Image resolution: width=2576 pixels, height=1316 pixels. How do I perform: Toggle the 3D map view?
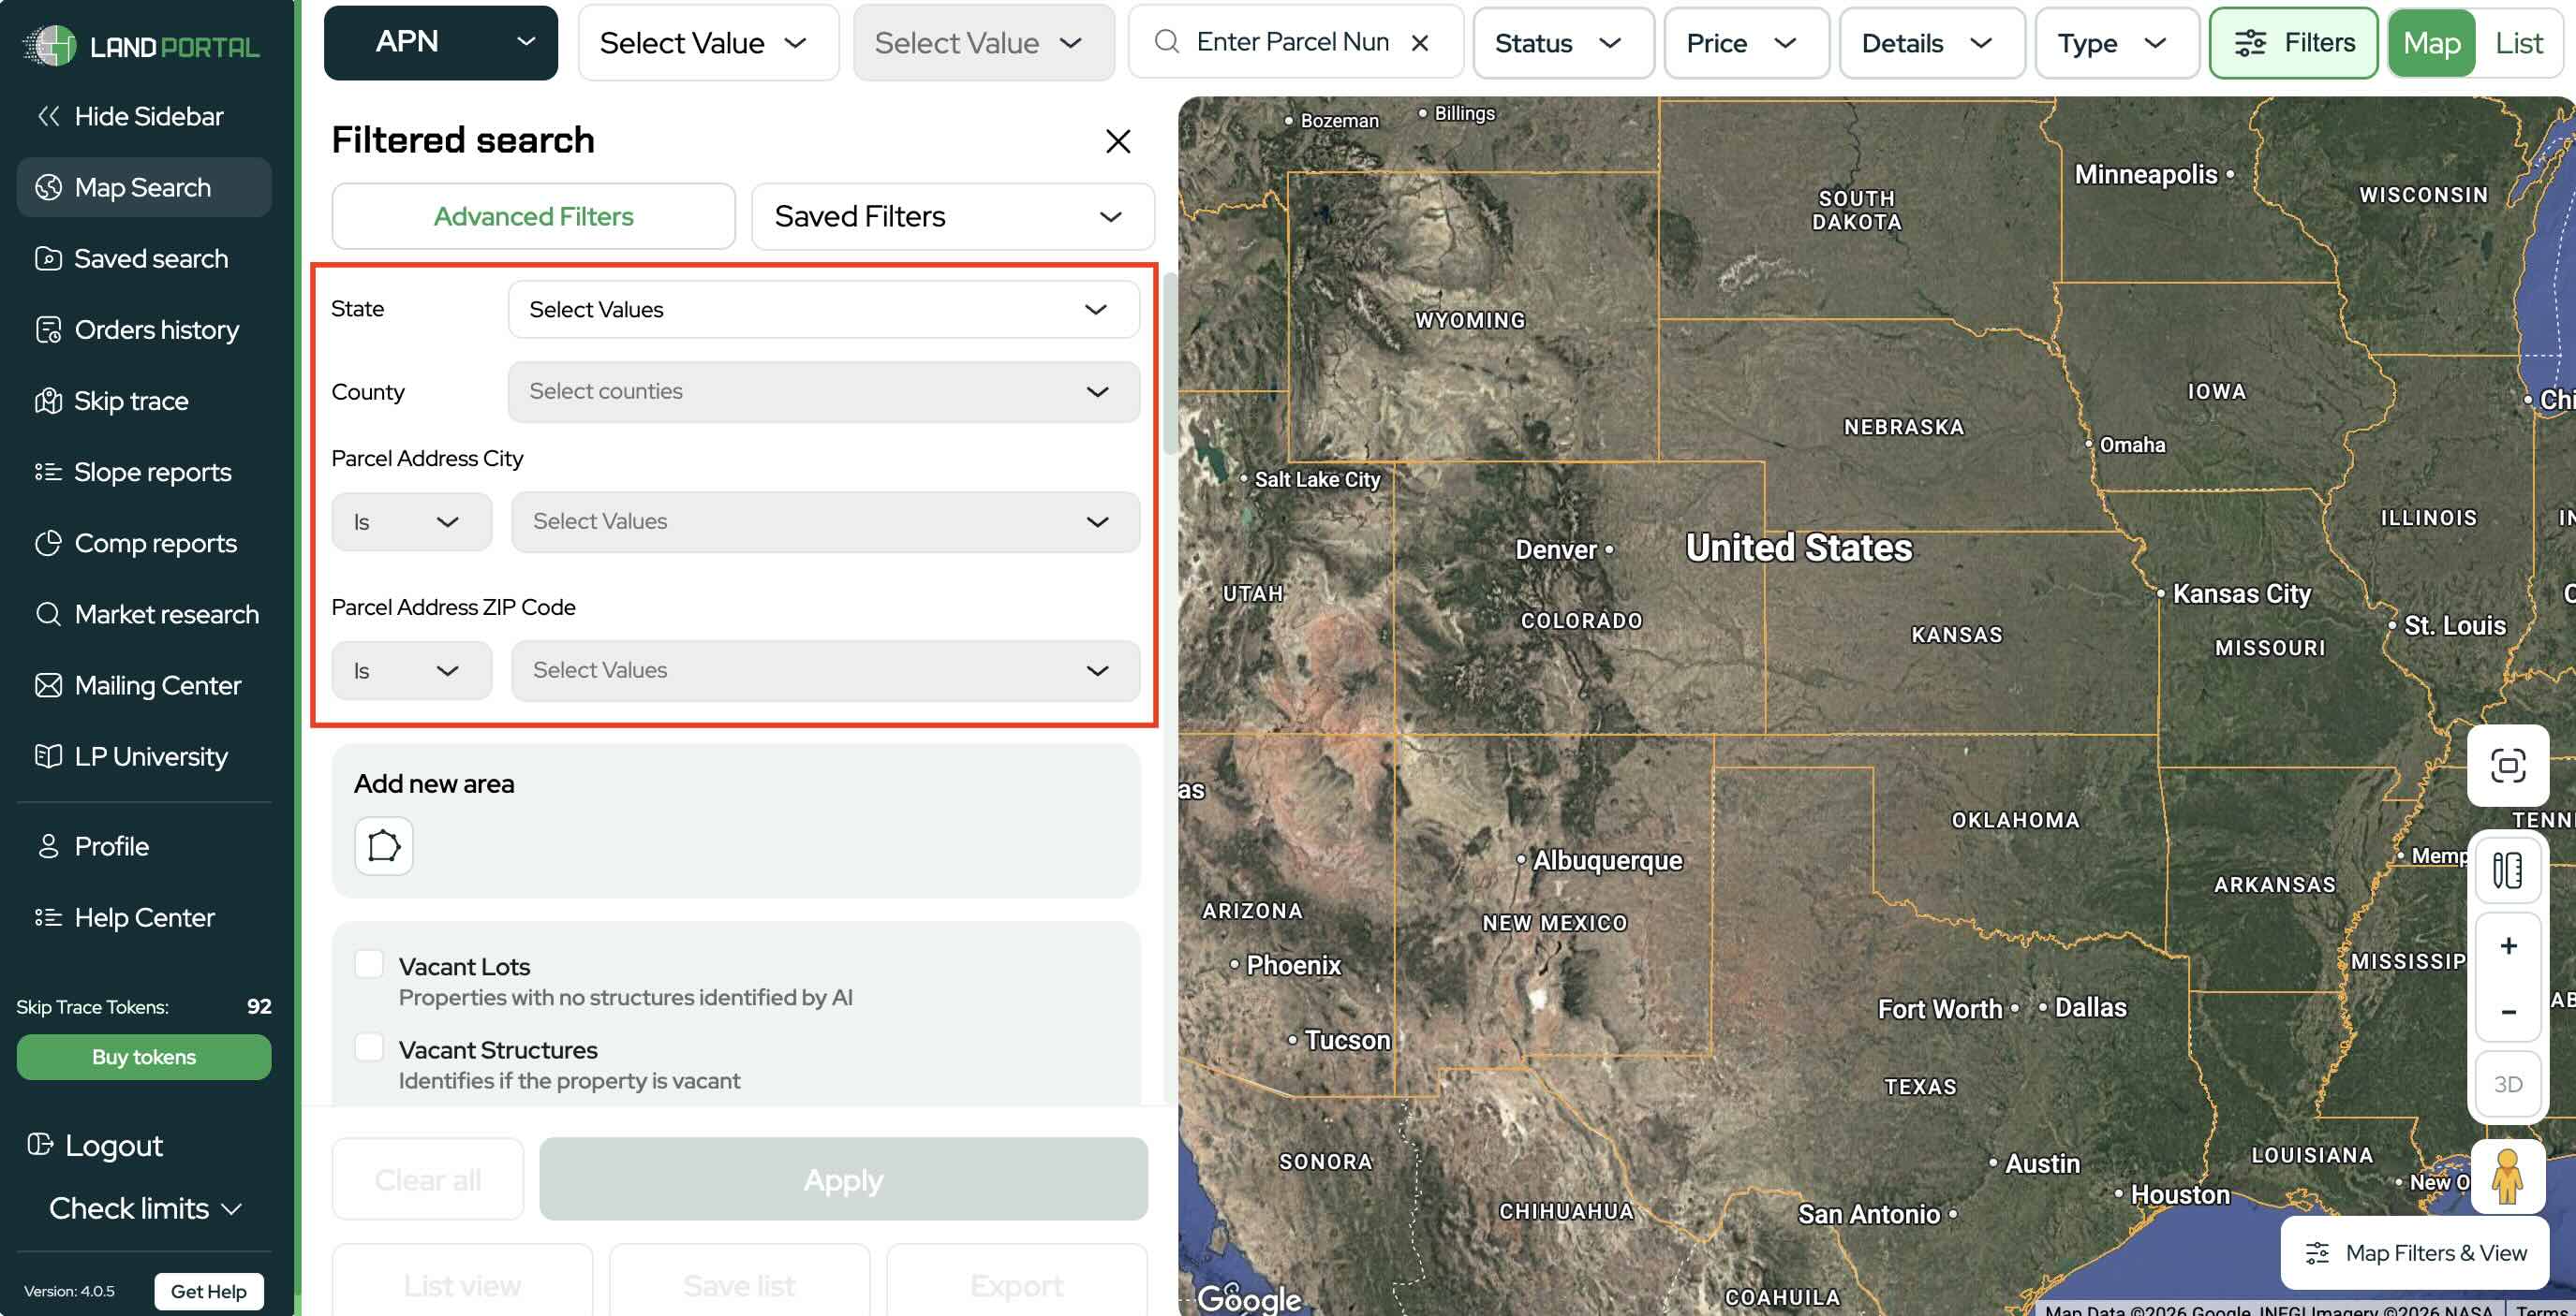point(2507,1083)
